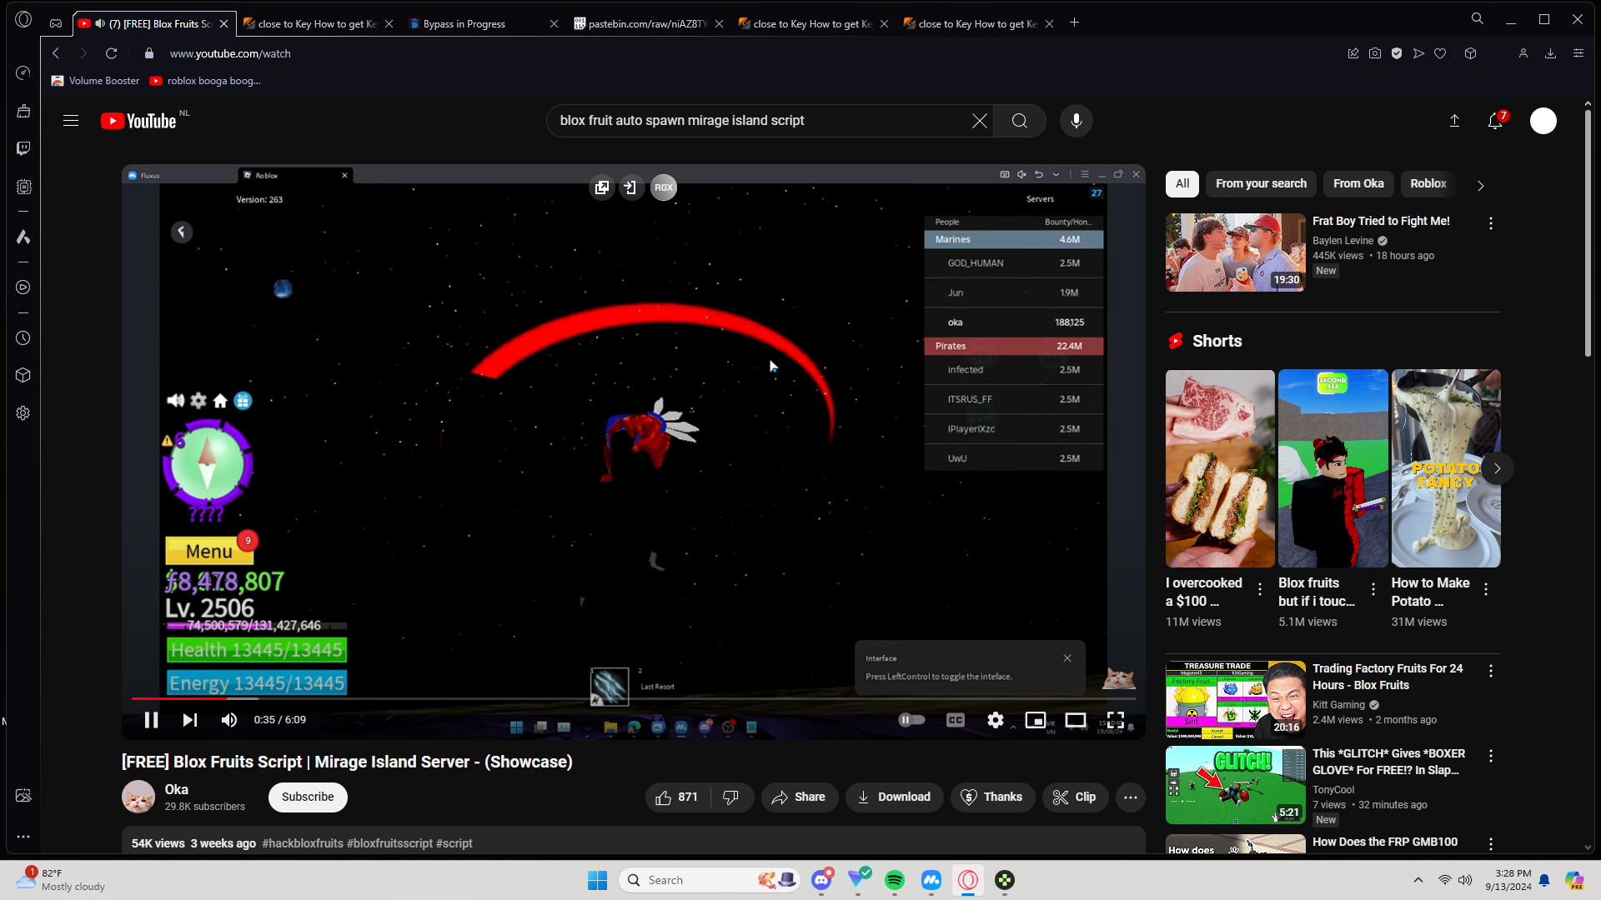Start voice search with microphone
Image resolution: width=1601 pixels, height=900 pixels.
pos(1077,121)
